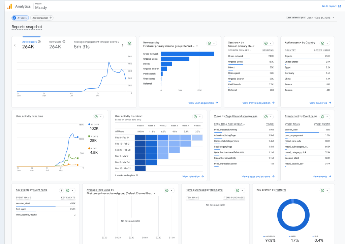Expand the First user primary channel group dropdown
Screen dimensions: 345x244
coord(197,46)
